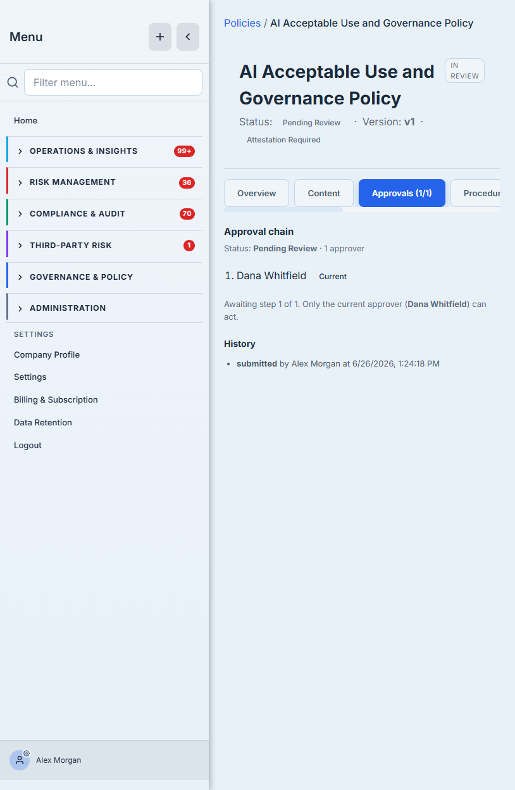The image size is (515, 790).
Task: Click the tab strip horizontal scrollbar
Action: pyautogui.click(x=283, y=210)
